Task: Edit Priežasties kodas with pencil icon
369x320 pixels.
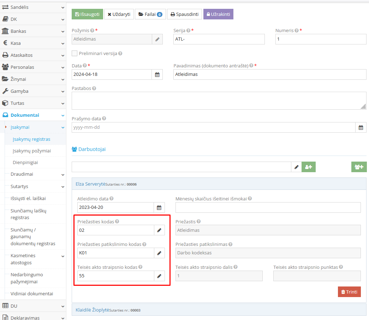Action: (x=159, y=230)
